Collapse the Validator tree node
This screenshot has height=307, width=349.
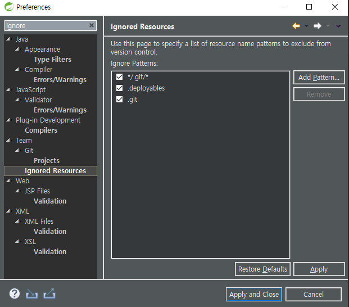click(x=17, y=100)
